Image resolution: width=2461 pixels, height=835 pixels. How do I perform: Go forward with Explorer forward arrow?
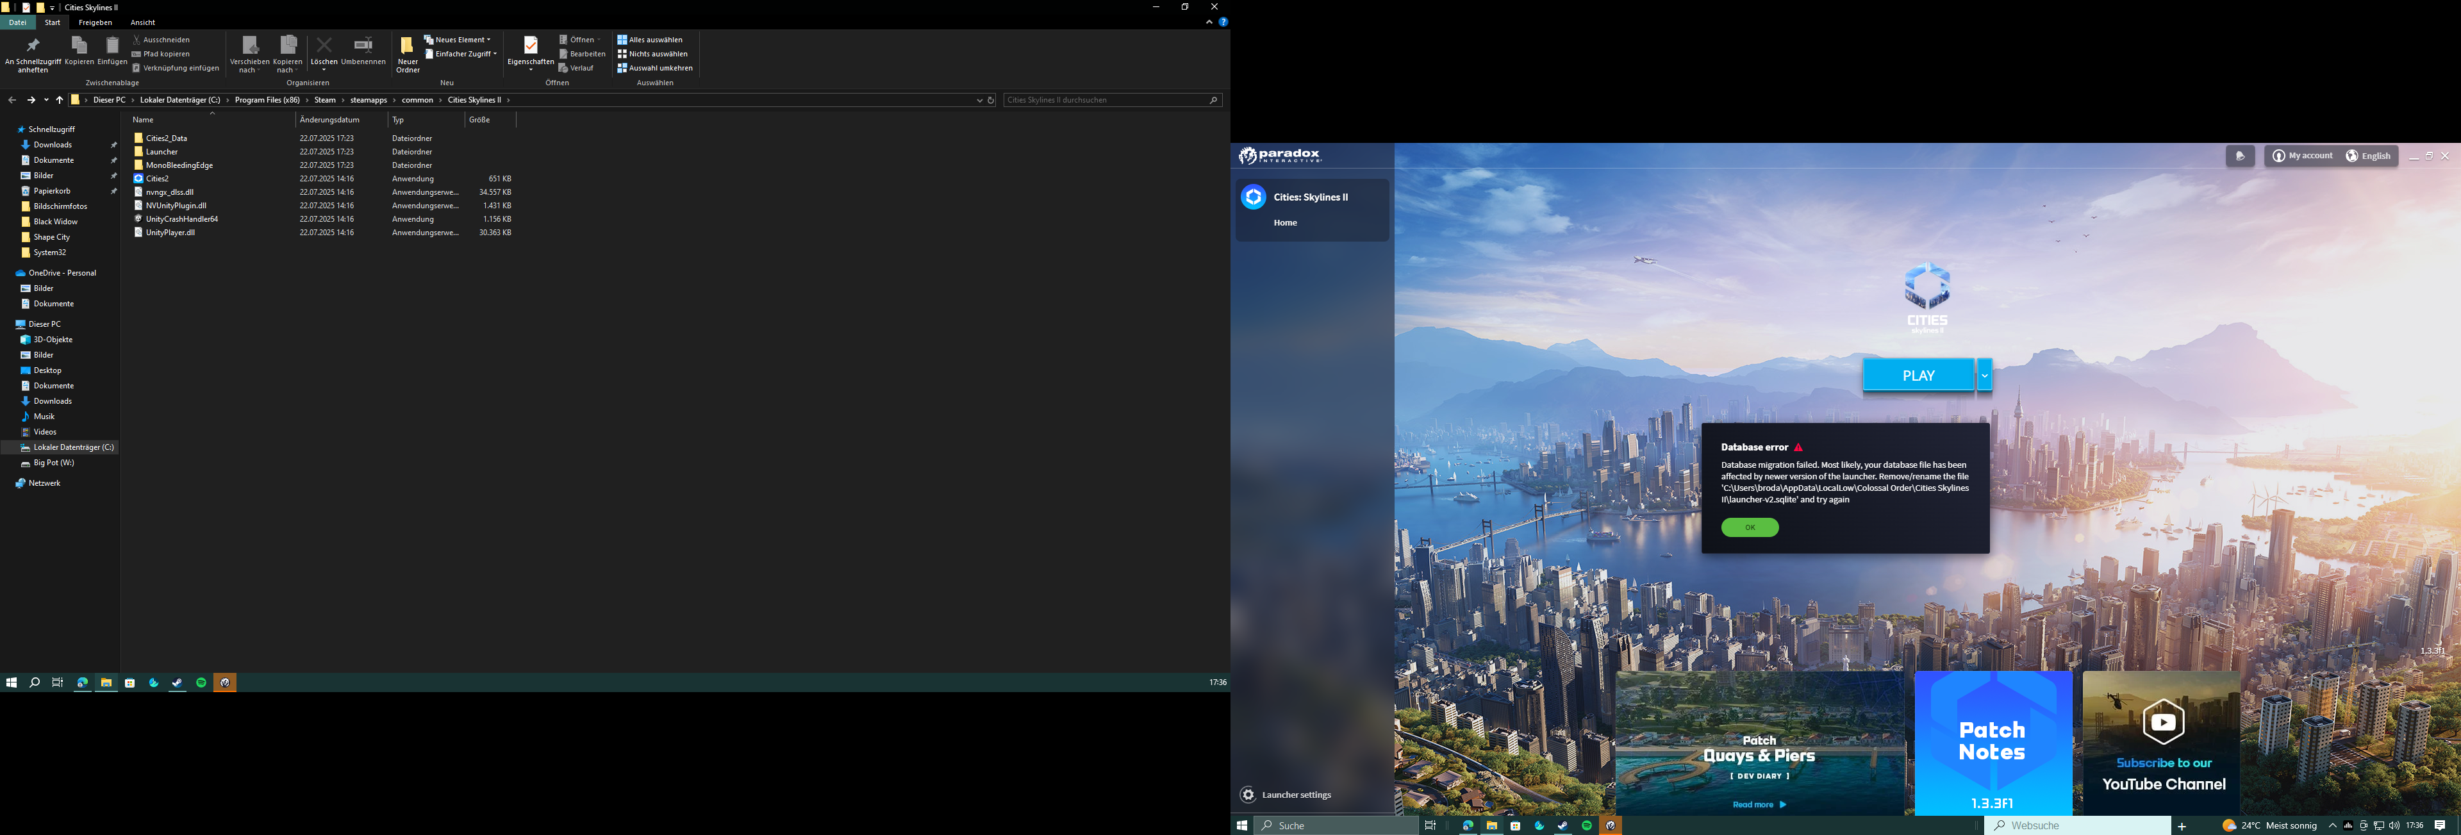(x=31, y=99)
